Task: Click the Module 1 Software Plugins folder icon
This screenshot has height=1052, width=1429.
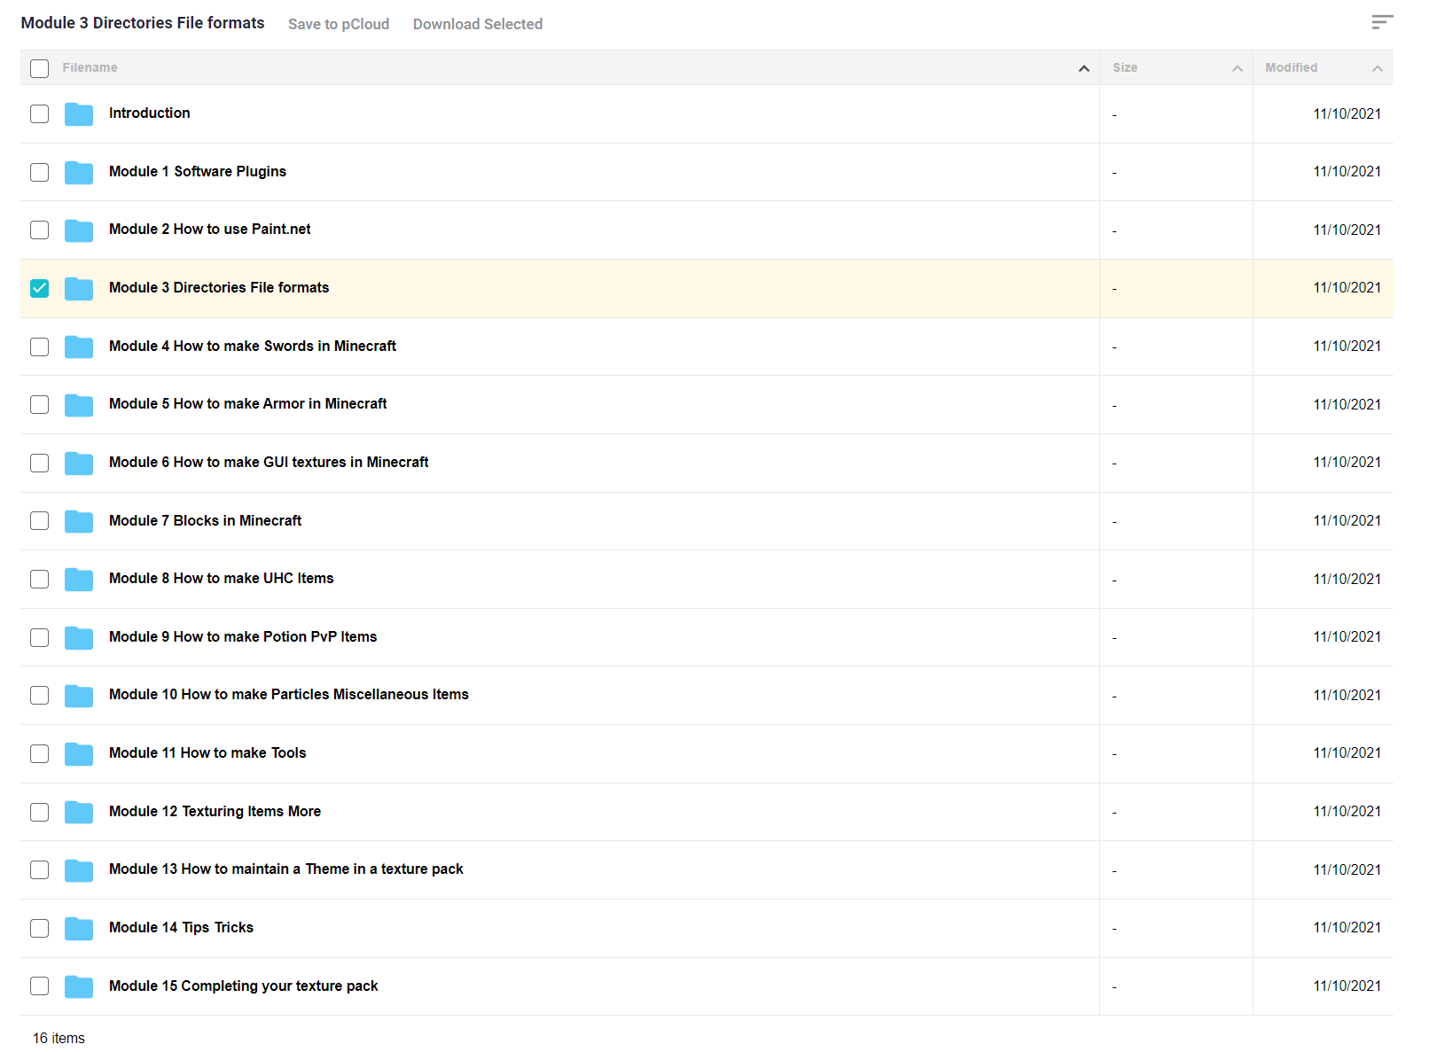Action: tap(79, 173)
